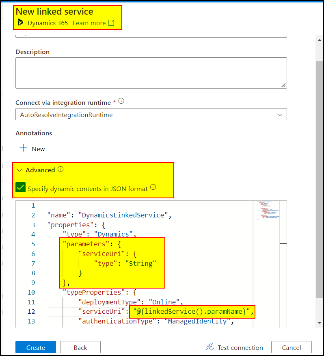Image resolution: width=324 pixels, height=356 pixels.
Task: Click info icon next to integration runtime label
Action: 121,101
